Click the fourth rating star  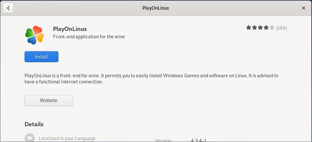pos(266,28)
